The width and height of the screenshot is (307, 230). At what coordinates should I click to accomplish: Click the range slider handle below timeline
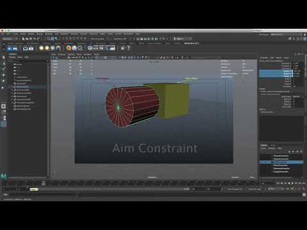click(x=34, y=189)
